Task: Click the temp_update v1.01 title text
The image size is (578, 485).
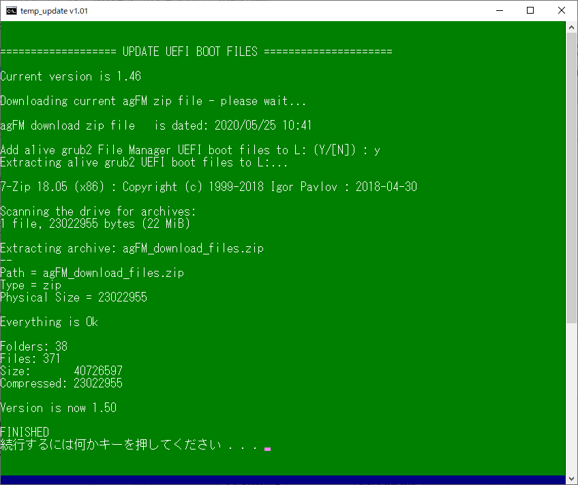Action: [55, 11]
